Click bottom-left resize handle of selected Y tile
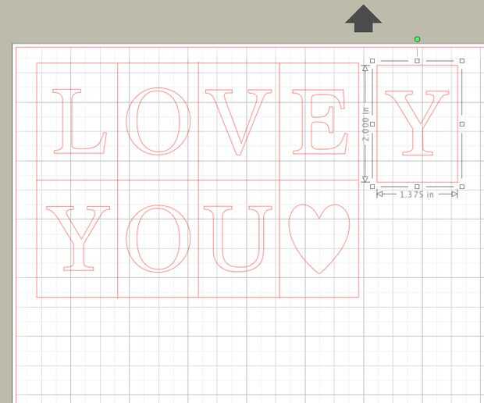Viewport: 484px width, 403px height. [x=372, y=187]
